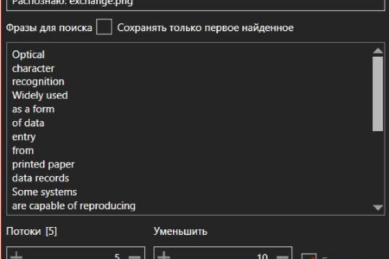389x259 pixels.
Task: Click the plus icon under Потоки
Action: [x=17, y=255]
